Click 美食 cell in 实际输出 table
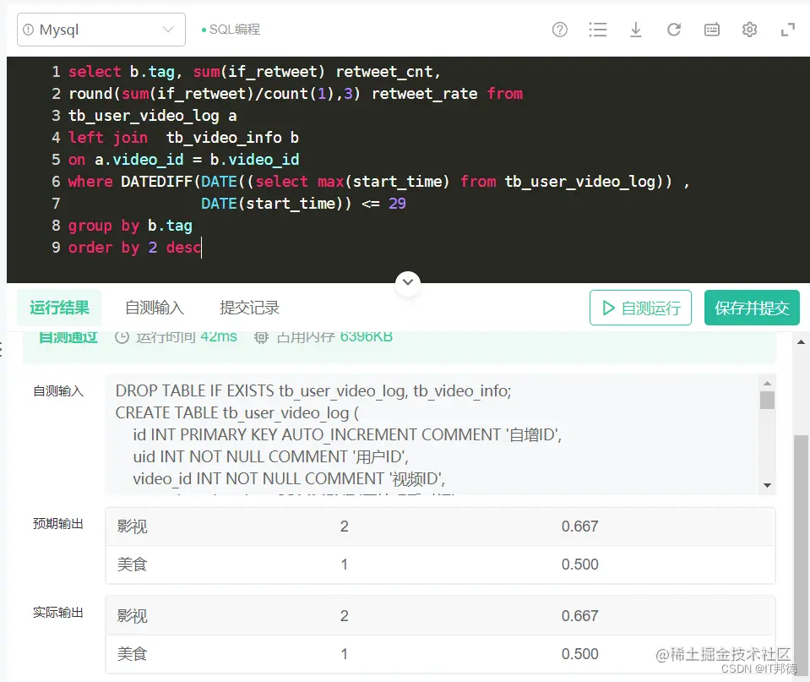 point(133,654)
